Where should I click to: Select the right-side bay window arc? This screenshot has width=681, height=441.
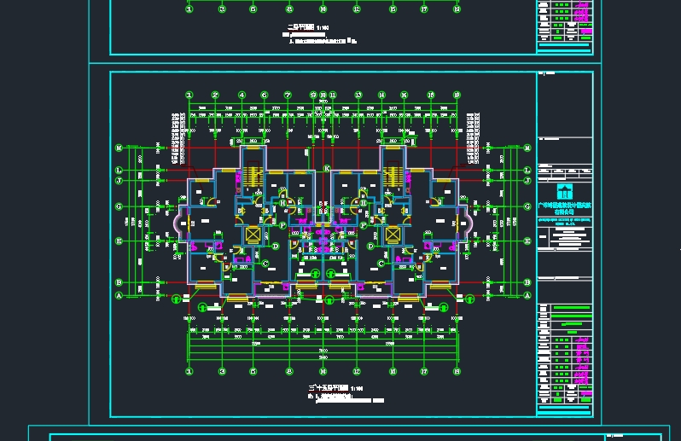pos(467,224)
